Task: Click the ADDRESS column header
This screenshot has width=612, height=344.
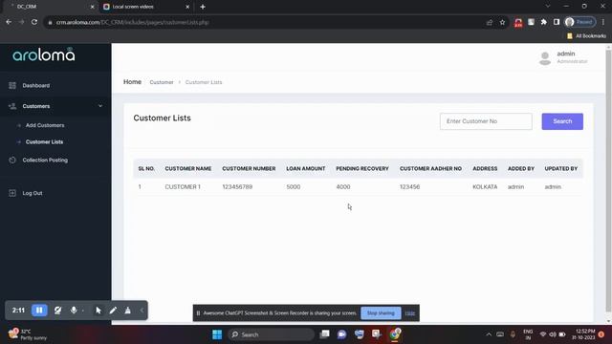Action: [x=485, y=168]
